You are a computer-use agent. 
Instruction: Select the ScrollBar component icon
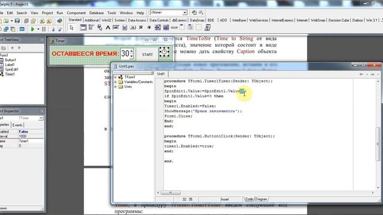point(174,27)
